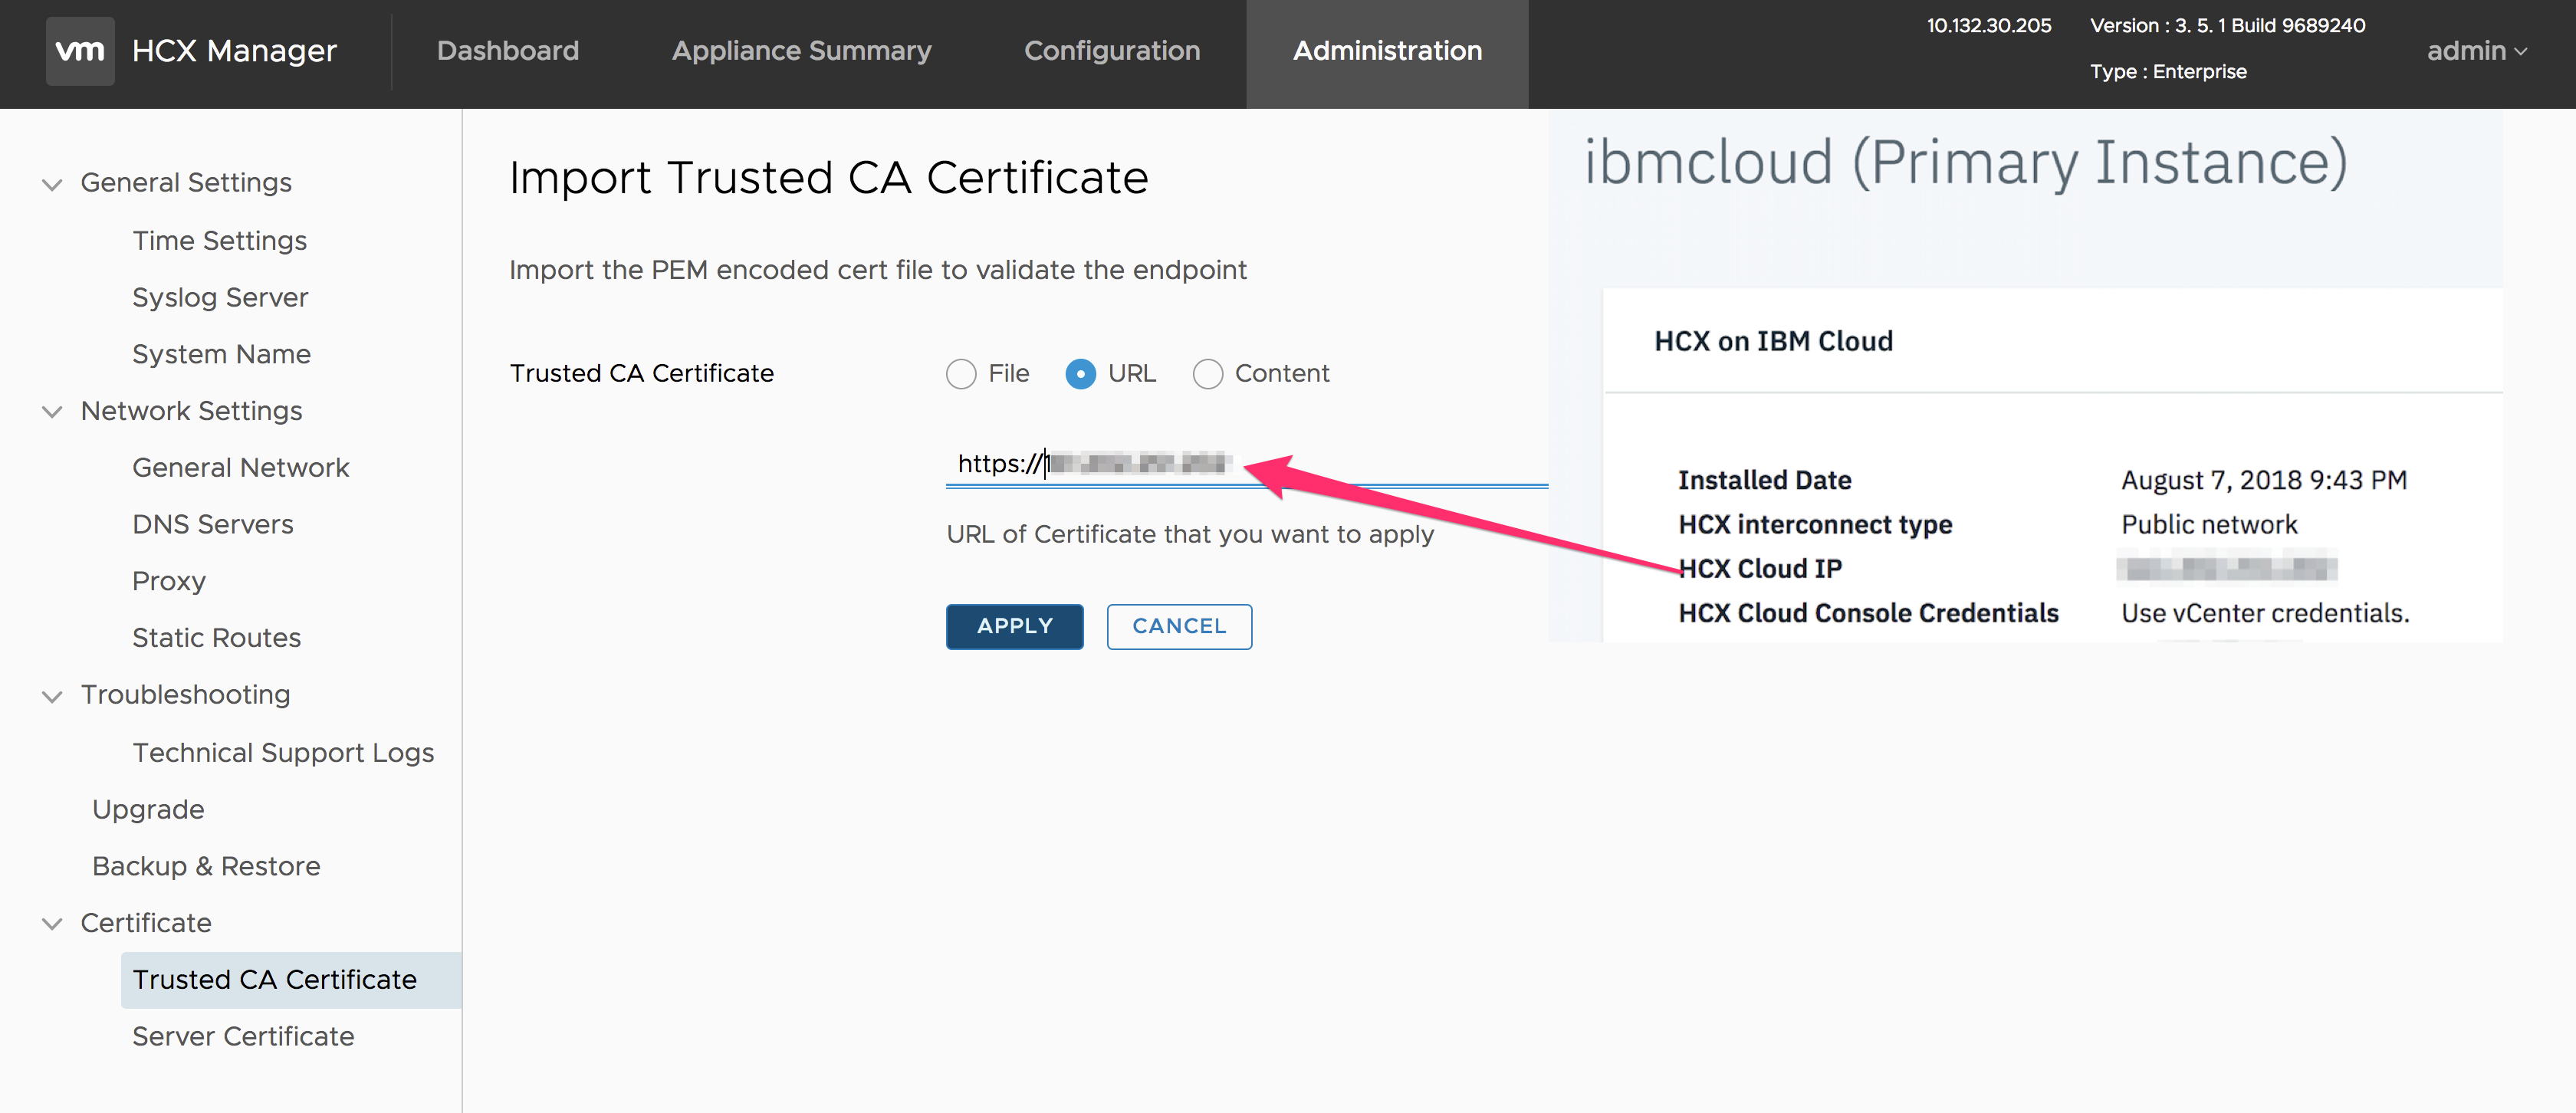Open DNS Servers settings
The width and height of the screenshot is (2576, 1113).
(212, 523)
